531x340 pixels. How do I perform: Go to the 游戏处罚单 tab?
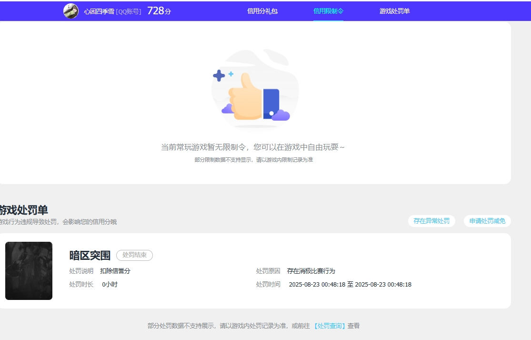[394, 11]
